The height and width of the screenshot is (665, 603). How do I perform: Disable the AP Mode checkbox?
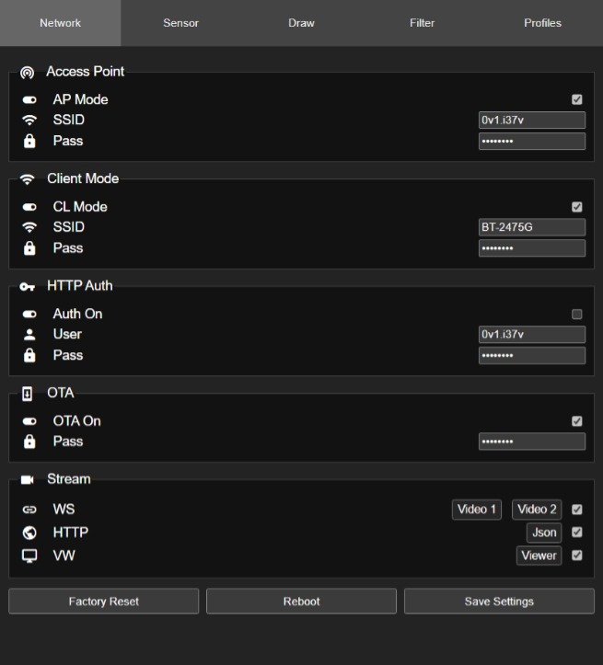pos(577,99)
